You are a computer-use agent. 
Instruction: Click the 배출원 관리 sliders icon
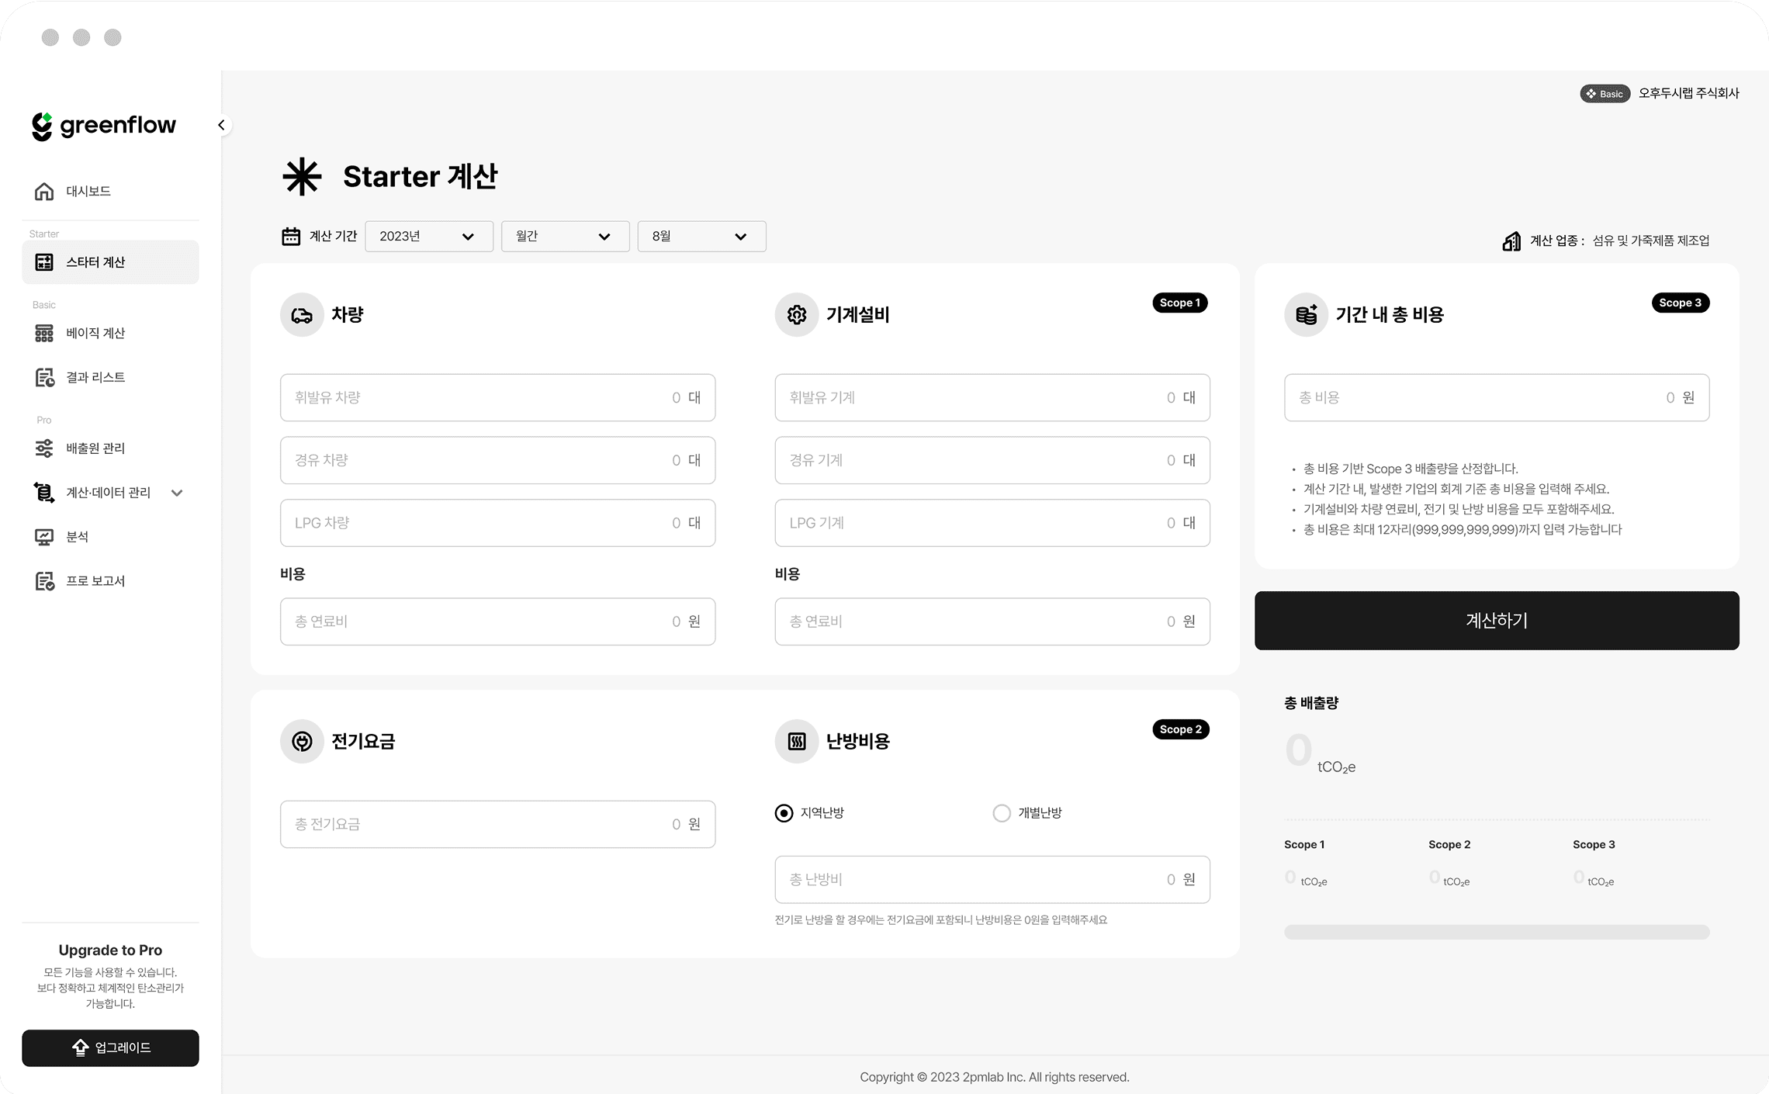[44, 448]
